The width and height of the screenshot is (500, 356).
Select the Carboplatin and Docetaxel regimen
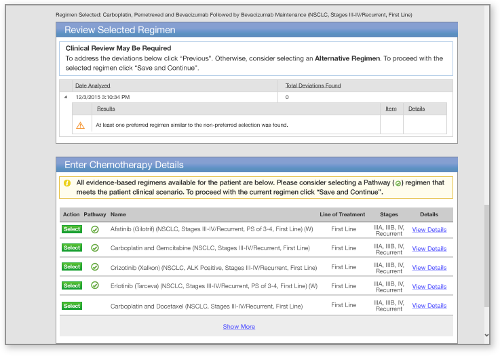(x=72, y=306)
